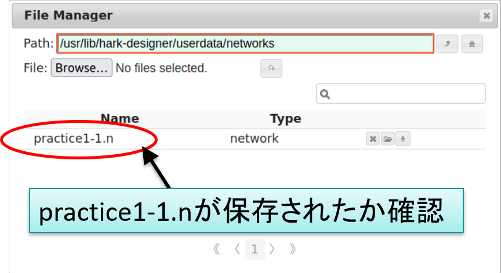Go up one directory level

coord(447,43)
